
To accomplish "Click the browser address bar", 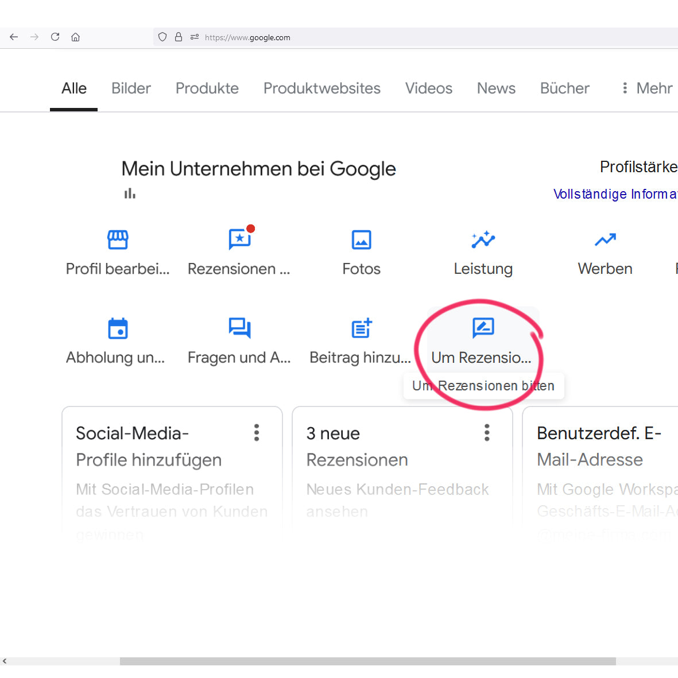I will click(x=344, y=37).
